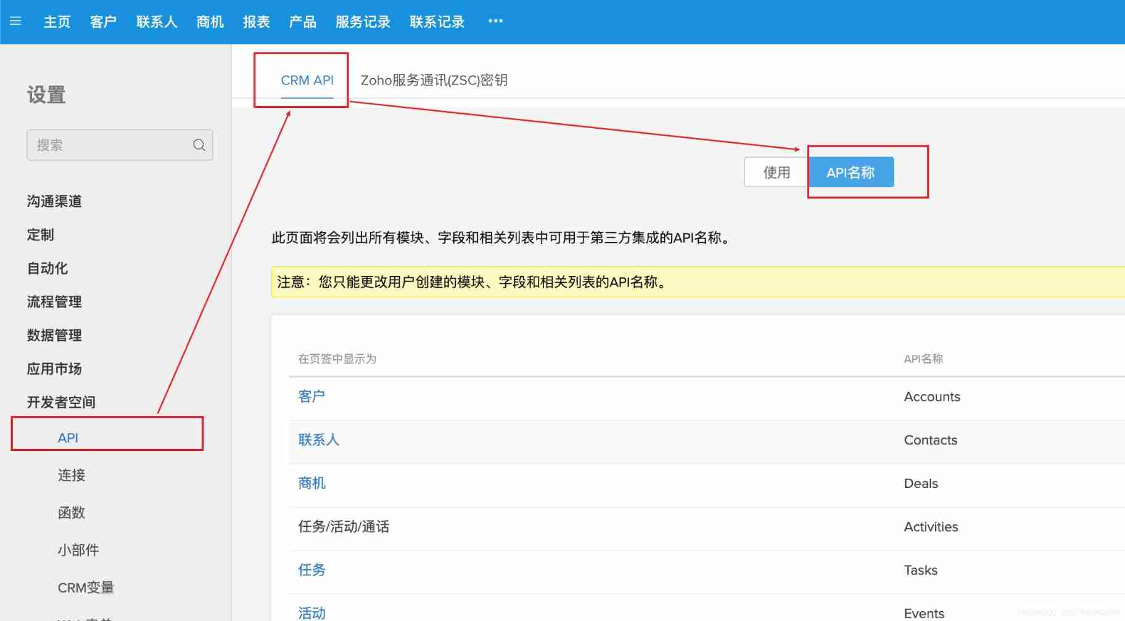This screenshot has width=1125, height=621.
Task: Focus the settings 搜索 field
Action: pos(120,145)
